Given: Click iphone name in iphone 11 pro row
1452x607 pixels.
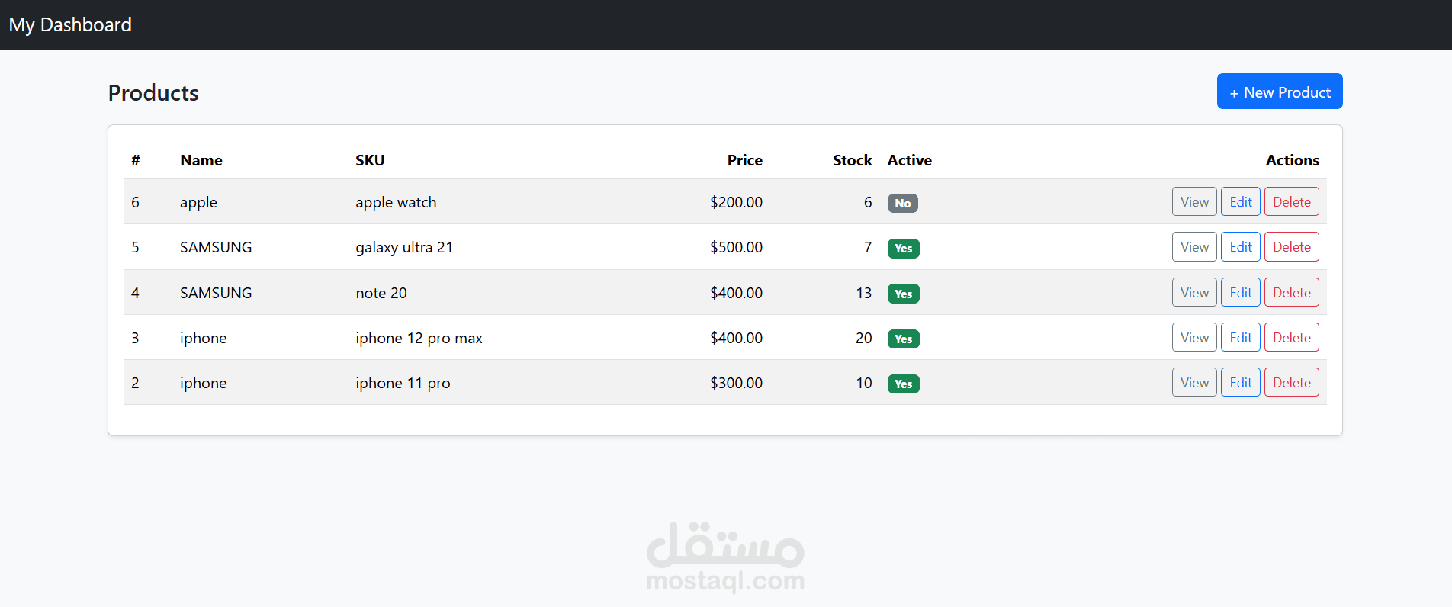Looking at the screenshot, I should (203, 383).
